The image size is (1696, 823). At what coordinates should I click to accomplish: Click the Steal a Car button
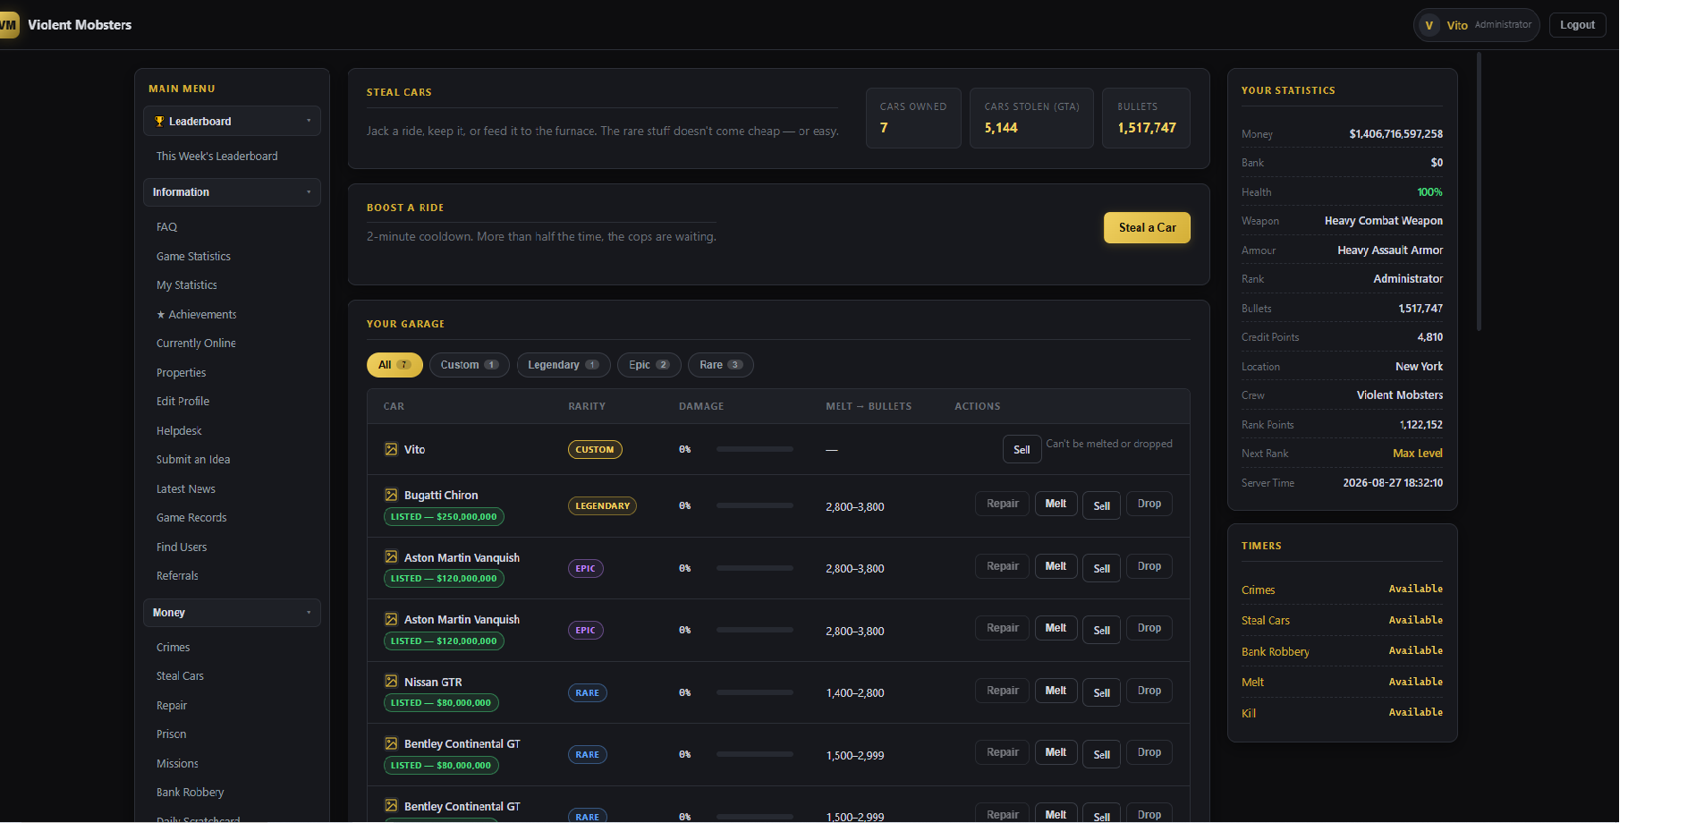click(x=1147, y=227)
